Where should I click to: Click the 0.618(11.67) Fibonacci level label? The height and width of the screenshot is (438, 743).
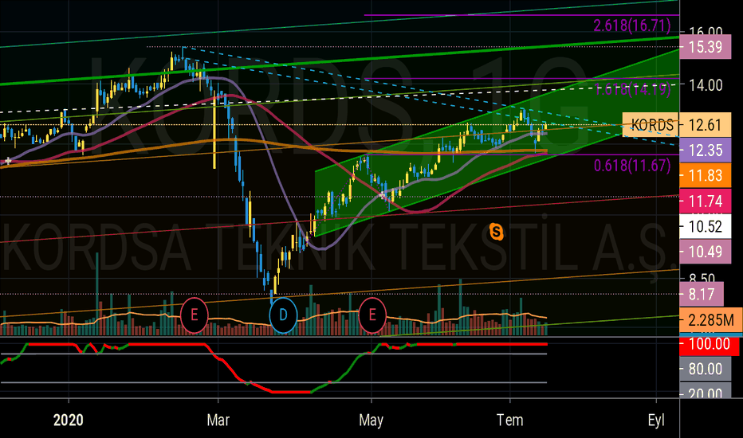pos(632,166)
